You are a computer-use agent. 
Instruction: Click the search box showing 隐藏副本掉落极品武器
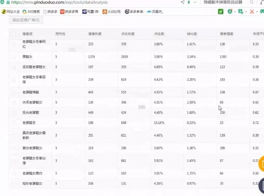[x=223, y=2]
